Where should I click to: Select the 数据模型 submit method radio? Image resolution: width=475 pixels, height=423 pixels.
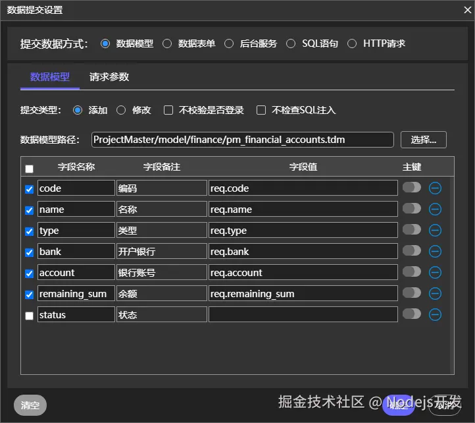pos(105,43)
